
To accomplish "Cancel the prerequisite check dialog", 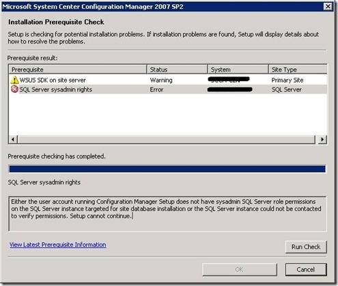I will (x=306, y=270).
